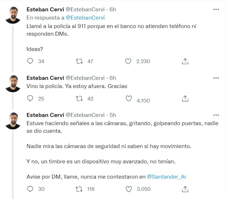Open the more options menu on the last tweet
Viewport: 231px width, 199px height.
[x=216, y=115]
